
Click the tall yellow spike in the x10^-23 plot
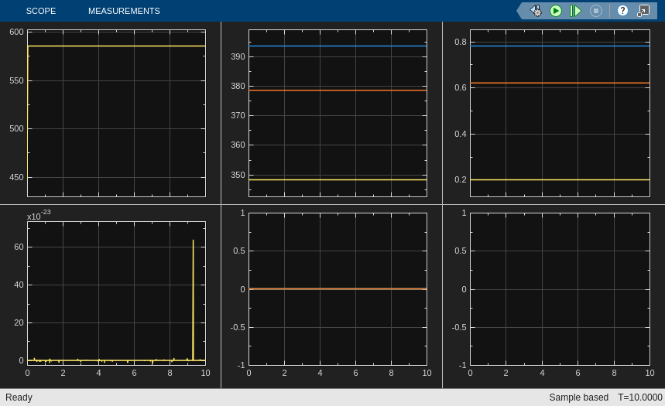[194, 300]
